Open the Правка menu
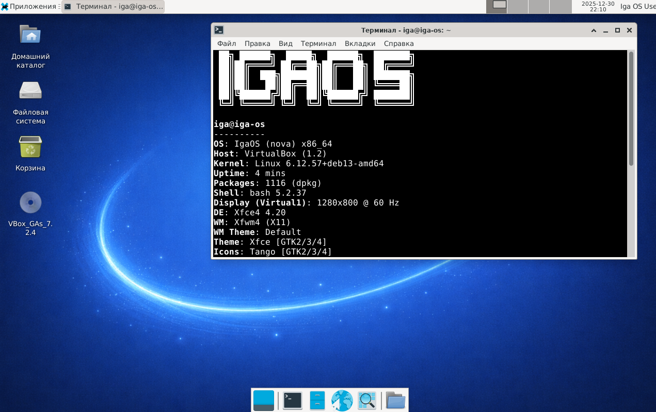This screenshot has width=656, height=412. 257,44
